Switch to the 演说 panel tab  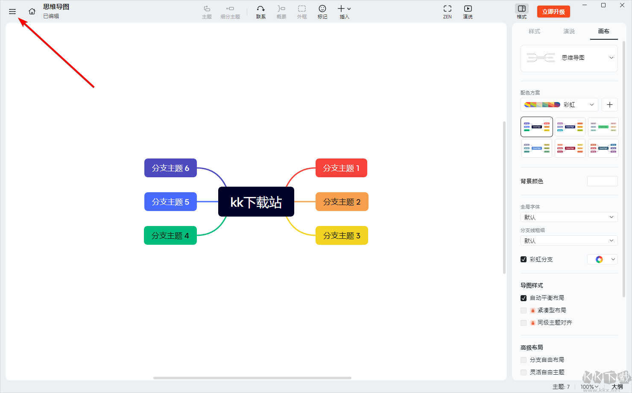tap(569, 31)
